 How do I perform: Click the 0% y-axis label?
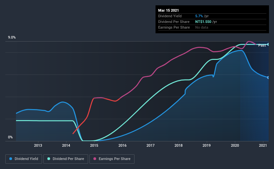tap(10, 137)
